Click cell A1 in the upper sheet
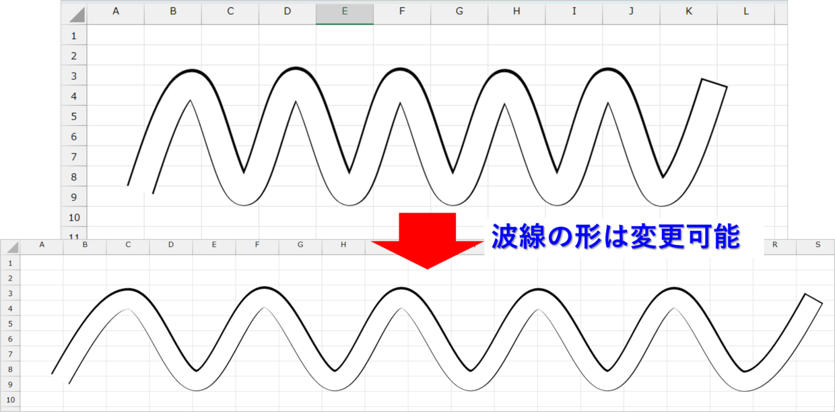The image size is (835, 412). [116, 36]
